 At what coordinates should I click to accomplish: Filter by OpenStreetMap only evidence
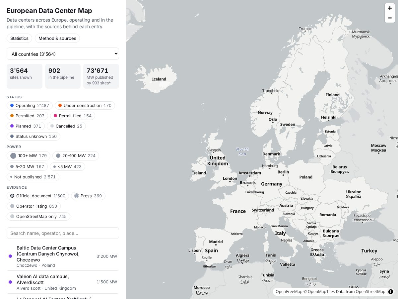click(x=38, y=217)
